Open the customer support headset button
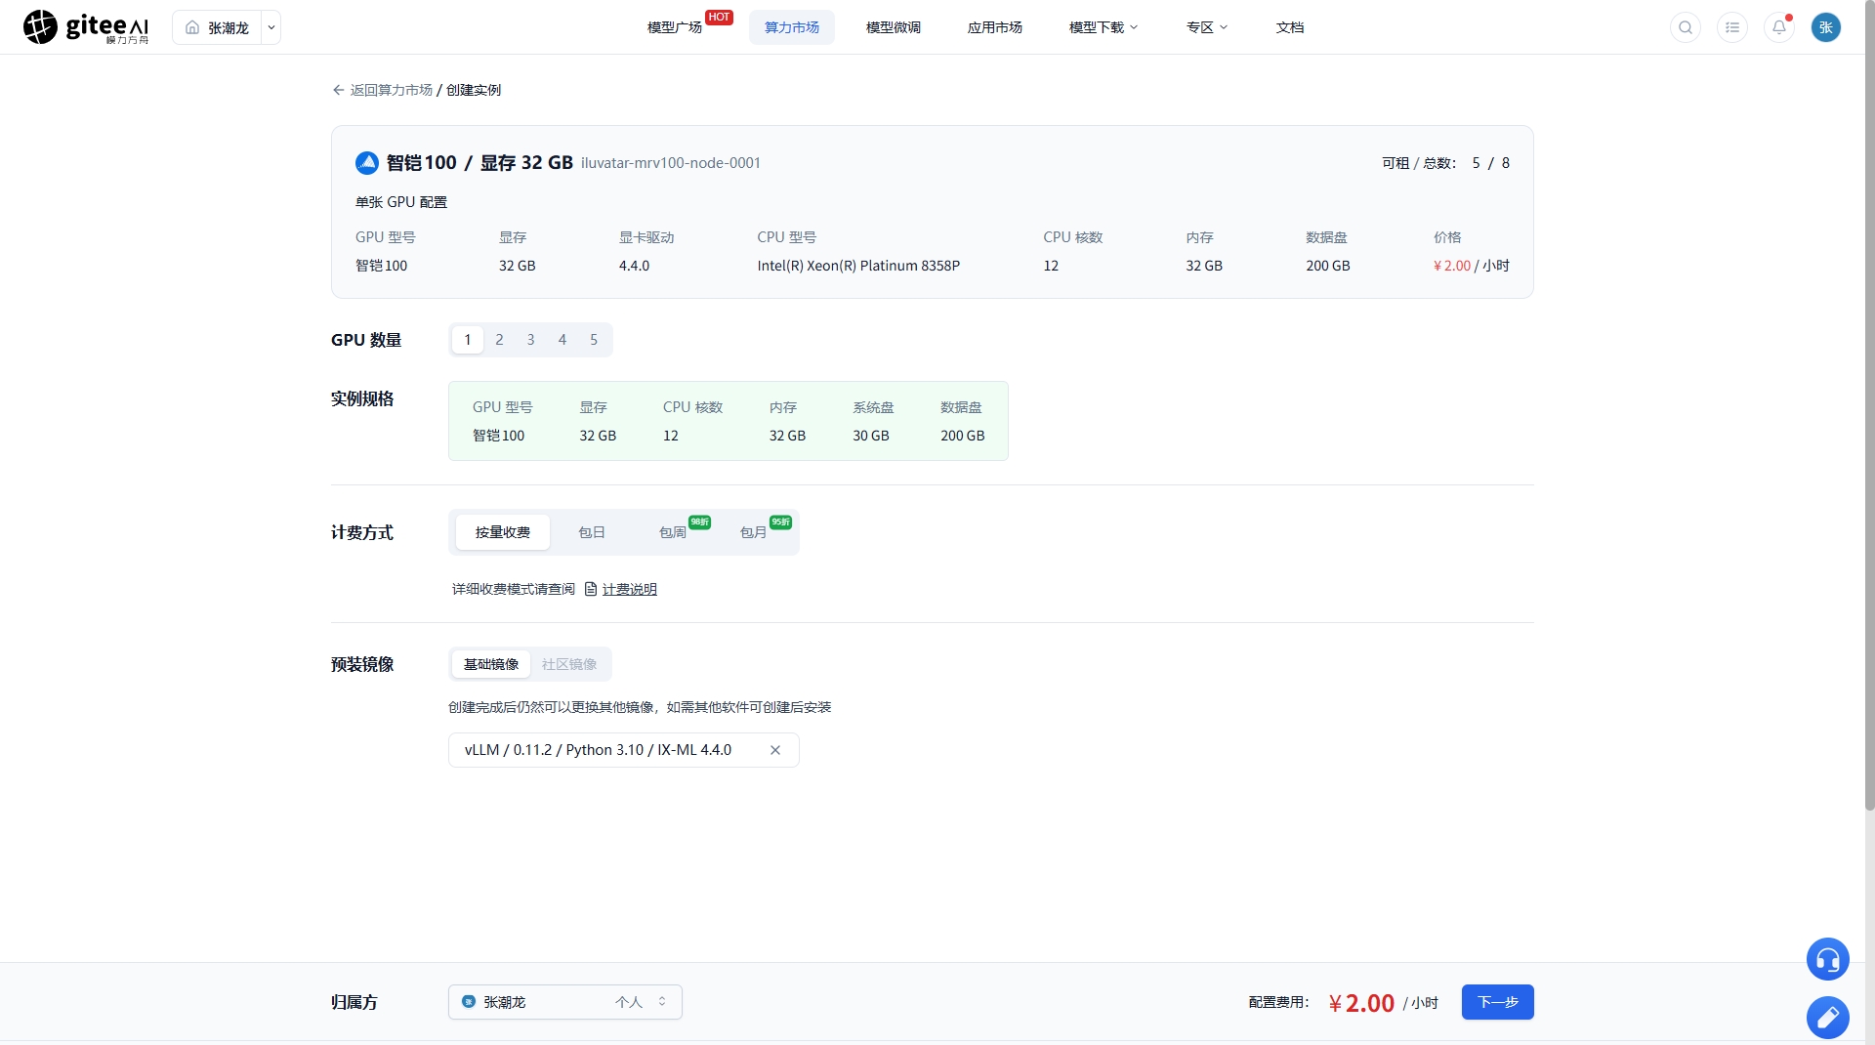1875x1045 pixels. pyautogui.click(x=1828, y=959)
